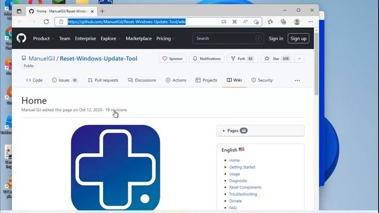Click the Sponsor heart button
Viewport: 379px width, 213px height.
coord(172,59)
